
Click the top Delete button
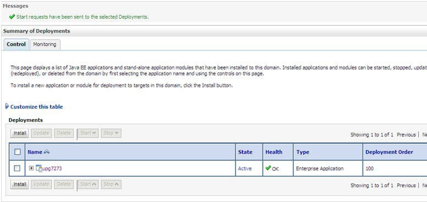tap(64, 133)
